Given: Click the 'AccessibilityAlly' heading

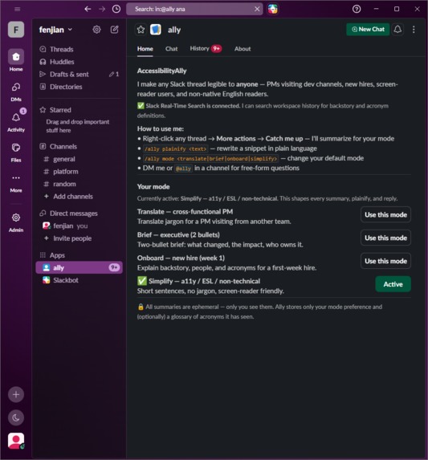Looking at the screenshot, I should tap(161, 71).
